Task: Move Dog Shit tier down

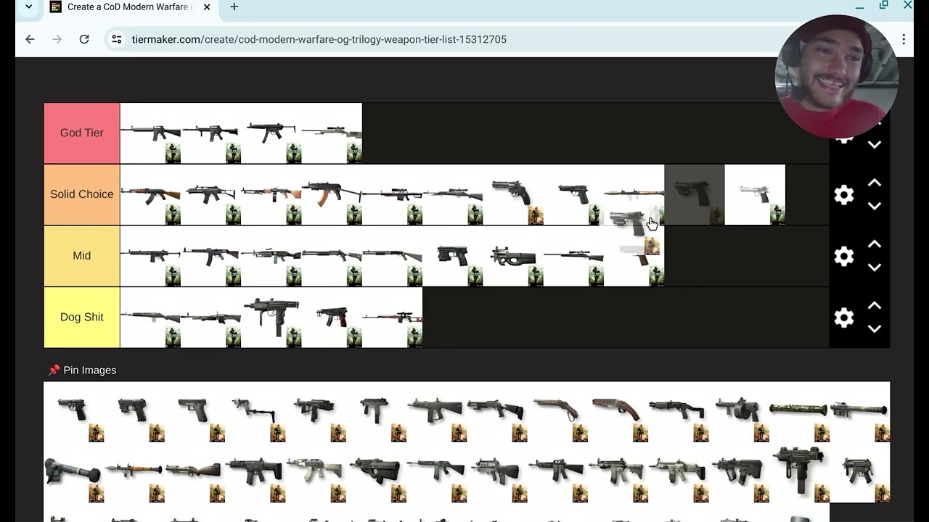Action: (x=875, y=328)
